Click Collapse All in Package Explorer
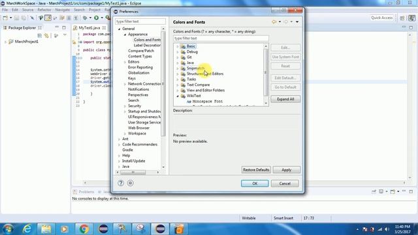This screenshot has width=418, height=235. click(39, 35)
